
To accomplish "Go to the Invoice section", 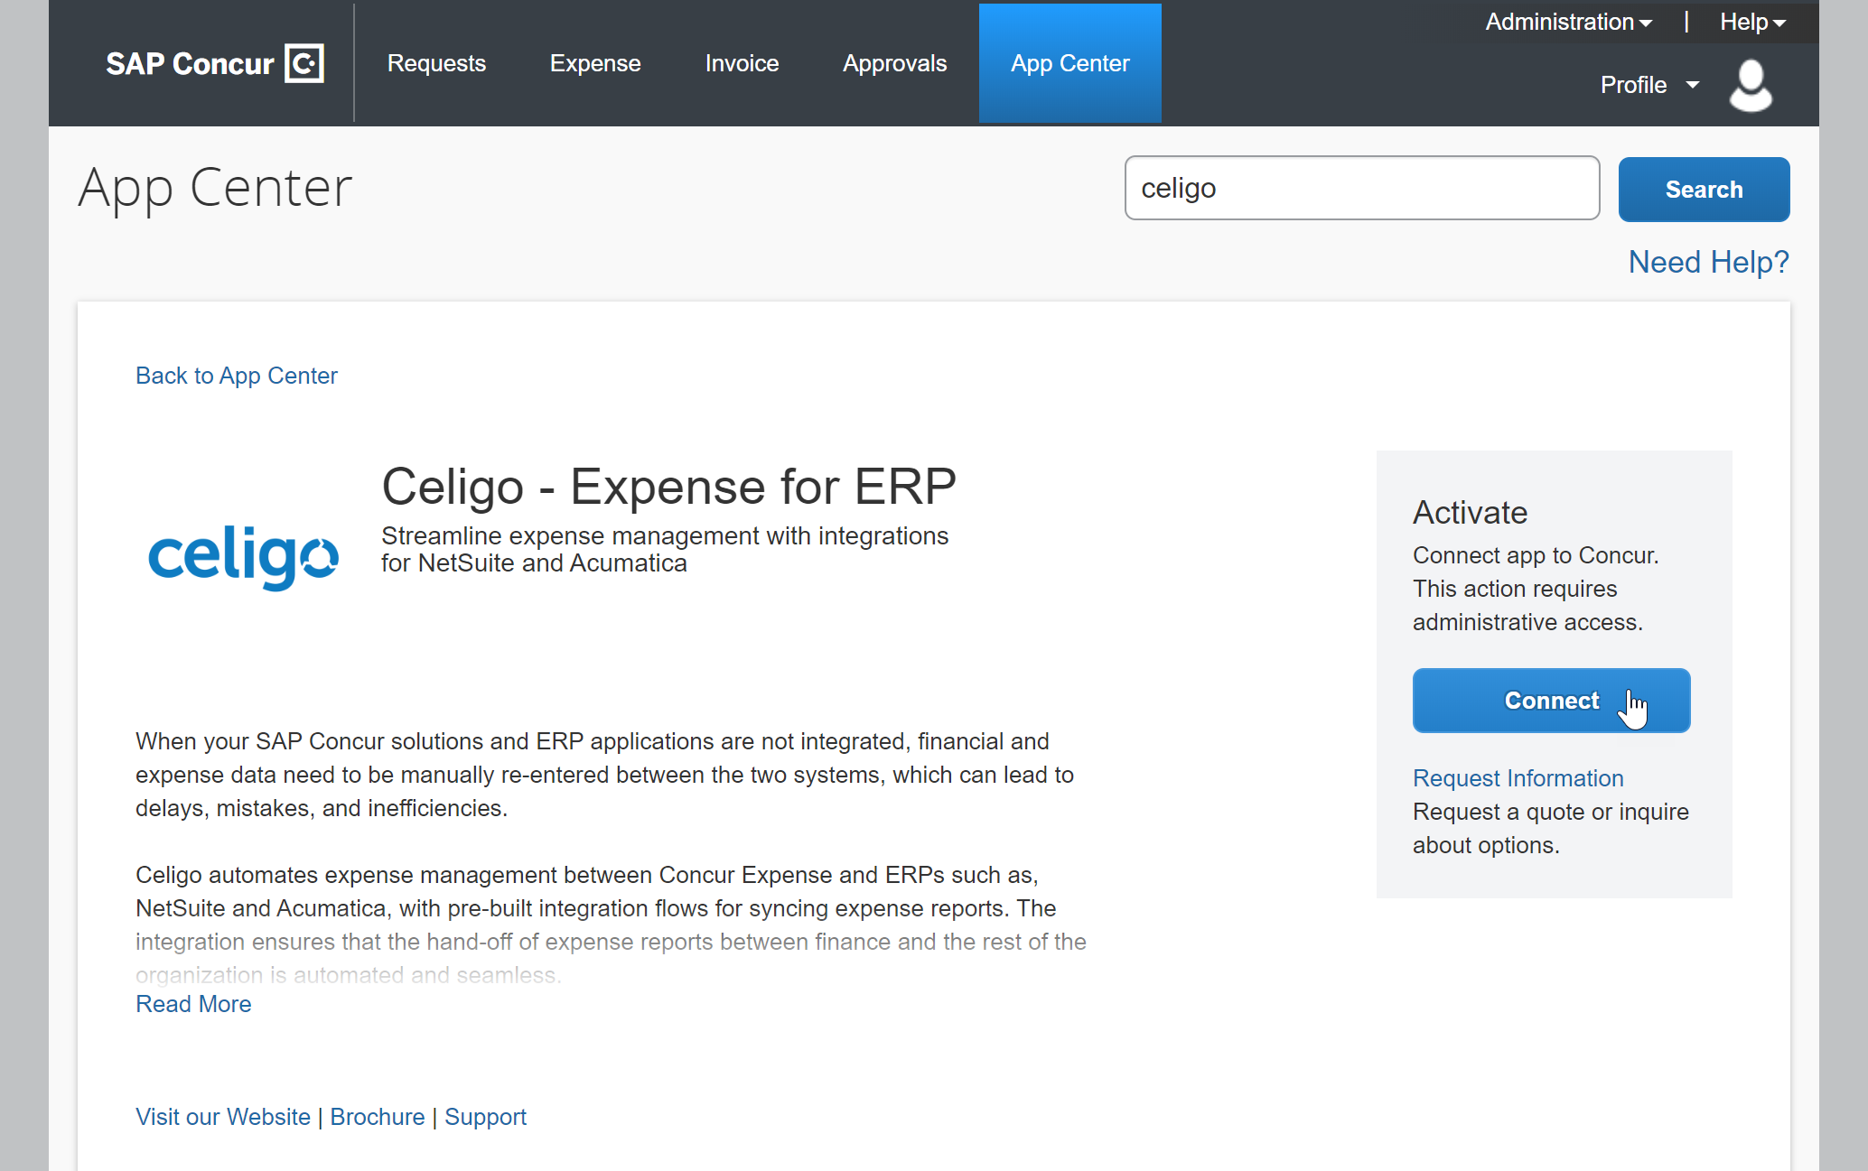I will pos(742,63).
